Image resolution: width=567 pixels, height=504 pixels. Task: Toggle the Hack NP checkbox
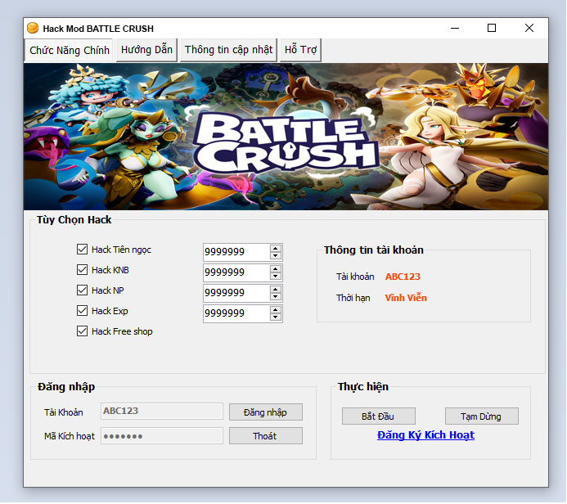tap(82, 290)
